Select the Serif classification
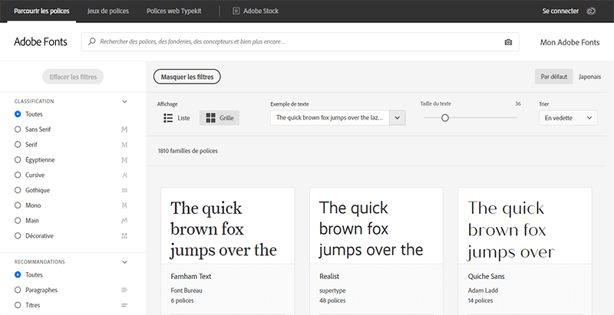Image resolution: width=614 pixels, height=315 pixels. tap(17, 145)
